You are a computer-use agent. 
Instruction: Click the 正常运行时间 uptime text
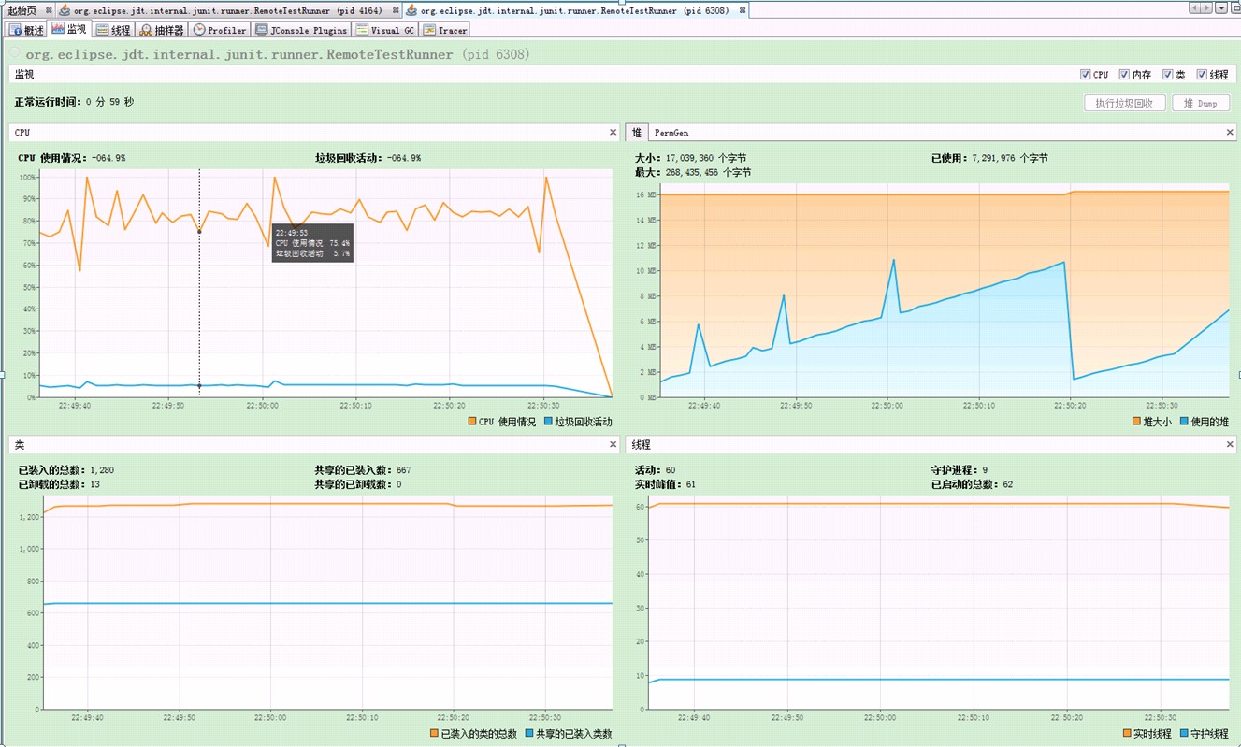pyautogui.click(x=74, y=102)
